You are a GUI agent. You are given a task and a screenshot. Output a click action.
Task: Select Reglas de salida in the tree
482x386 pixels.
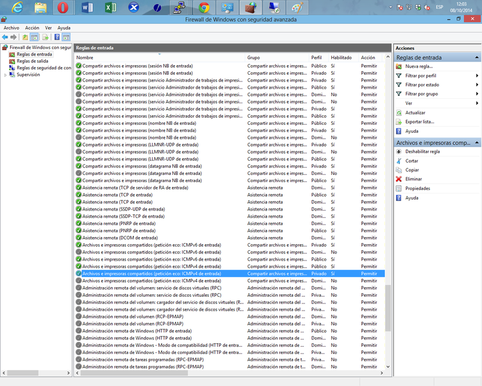pos(32,61)
